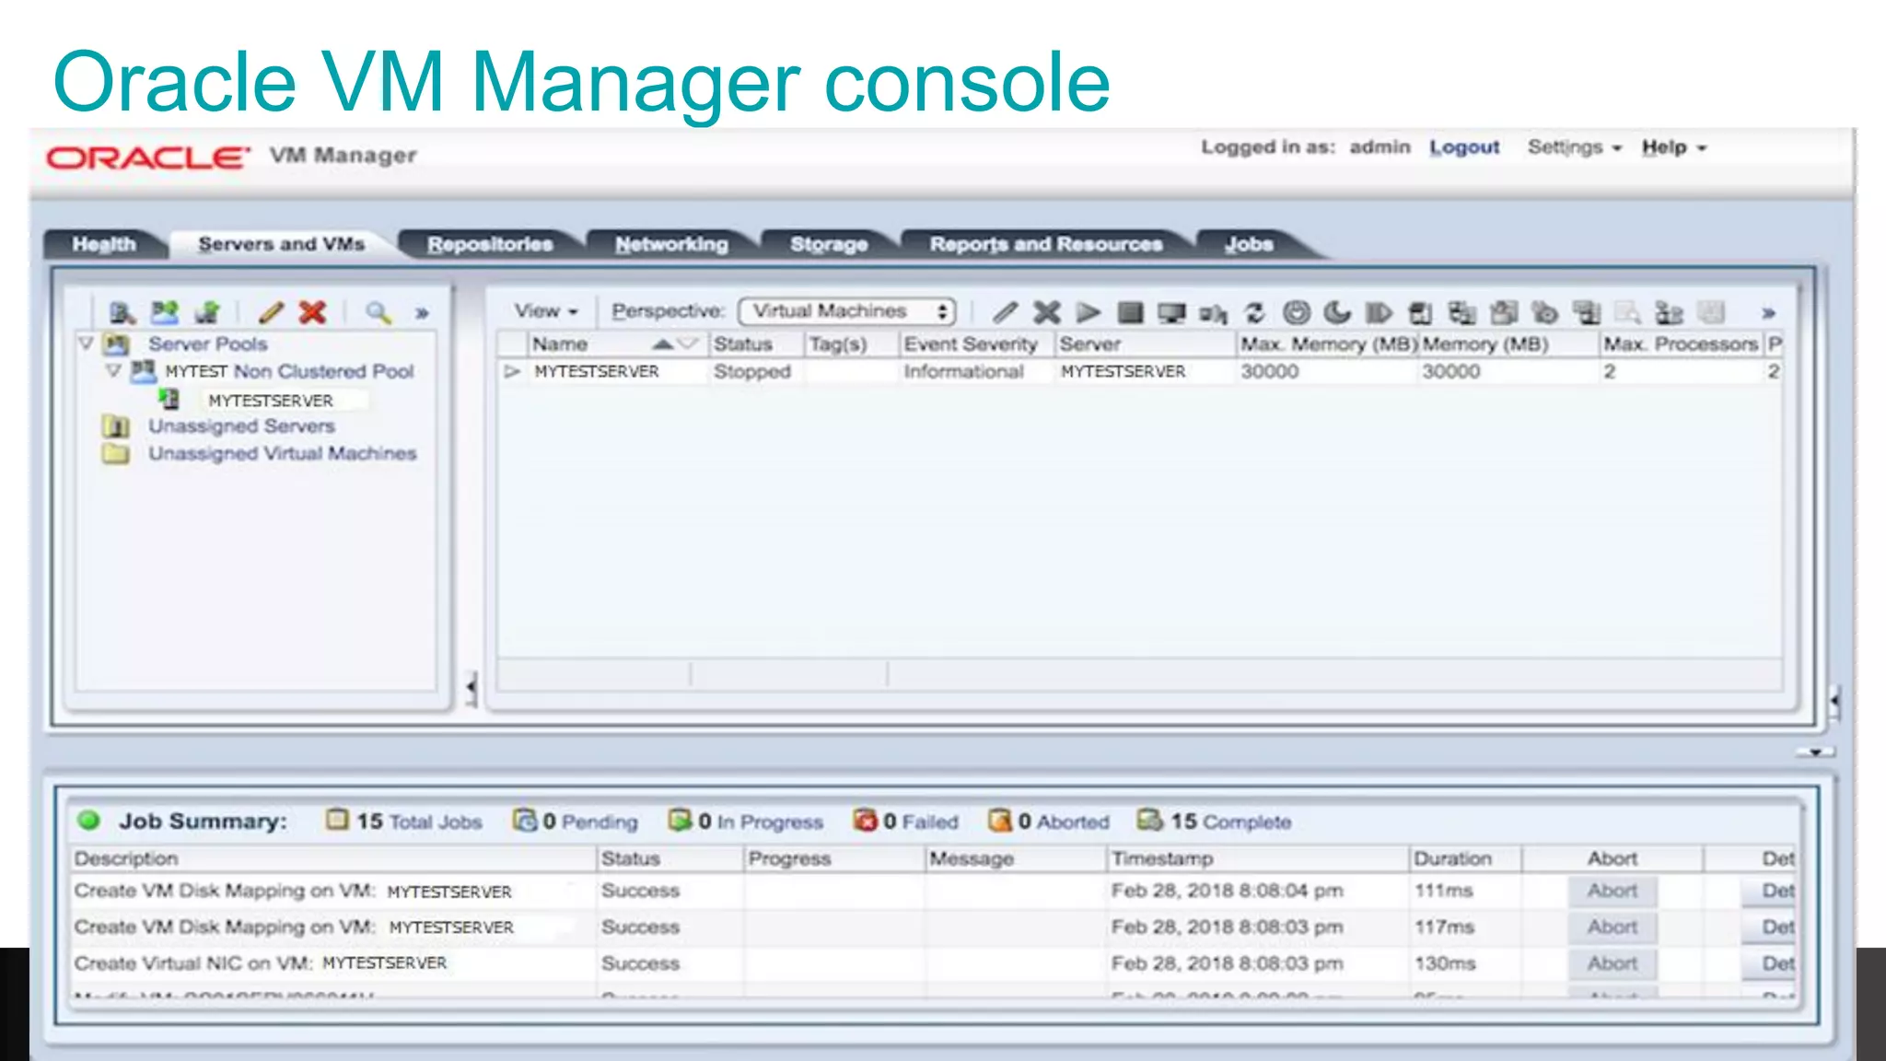The height and width of the screenshot is (1061, 1886).
Task: Select MYTESTSERVER in the navigation tree
Action: (271, 400)
